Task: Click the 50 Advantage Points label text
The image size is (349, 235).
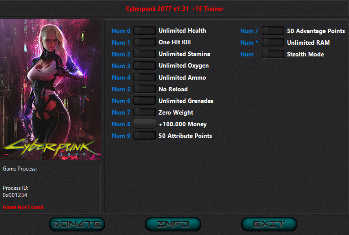Action: pos(316,31)
